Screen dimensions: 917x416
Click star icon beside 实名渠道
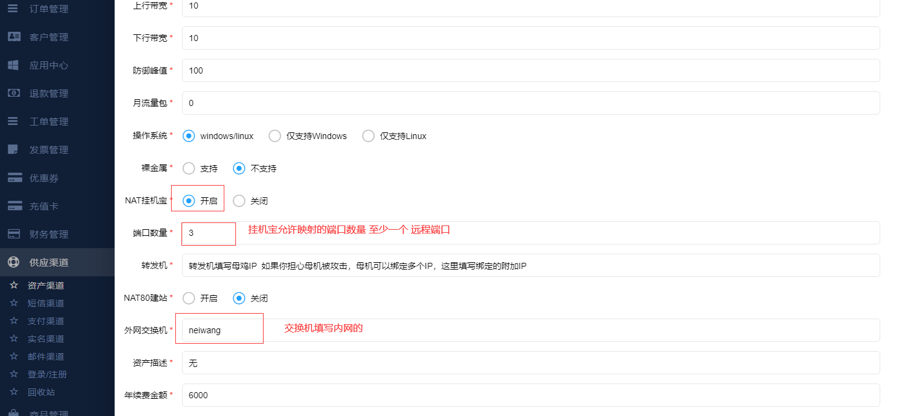coord(13,338)
